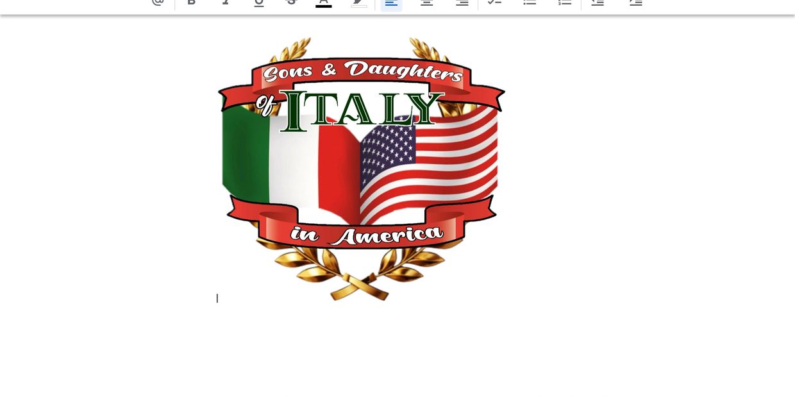Apply strikethrough to text
The image size is (795, 397).
point(292,2)
